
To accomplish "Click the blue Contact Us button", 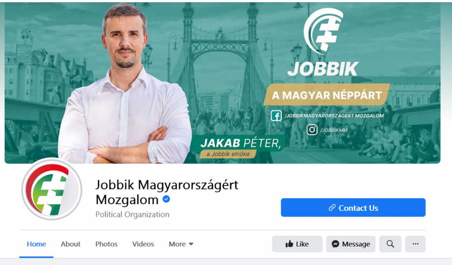I will (x=353, y=208).
